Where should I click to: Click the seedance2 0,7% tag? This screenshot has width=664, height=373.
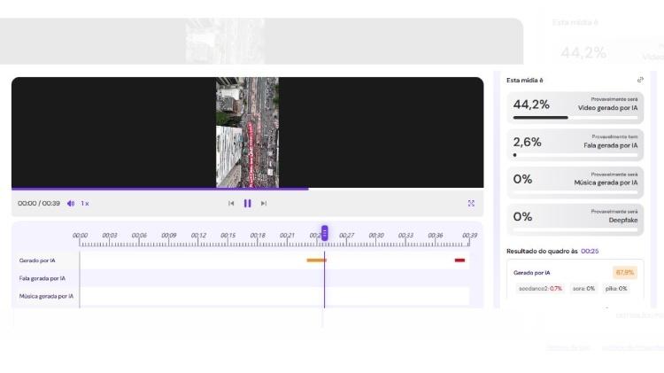pyautogui.click(x=540, y=289)
